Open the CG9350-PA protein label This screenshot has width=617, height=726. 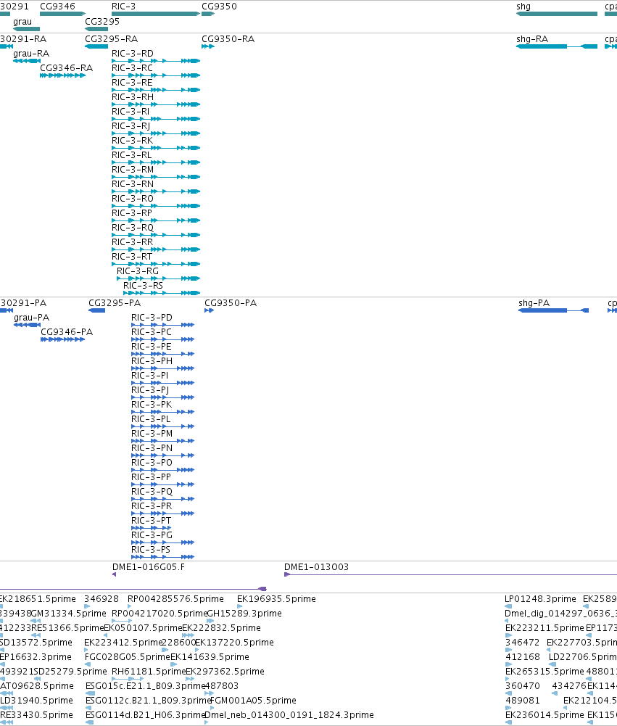click(231, 303)
